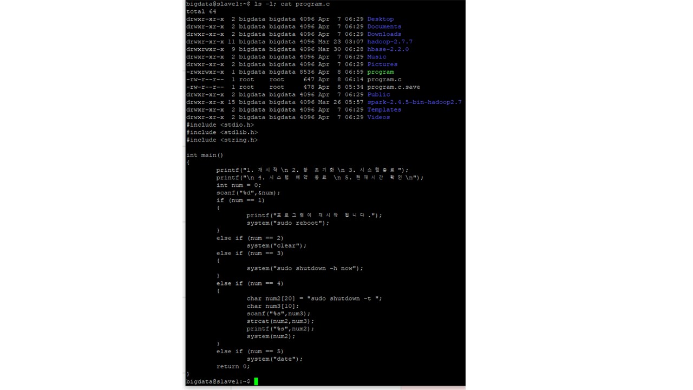Click the 478 file size of program.c.save

309,87
